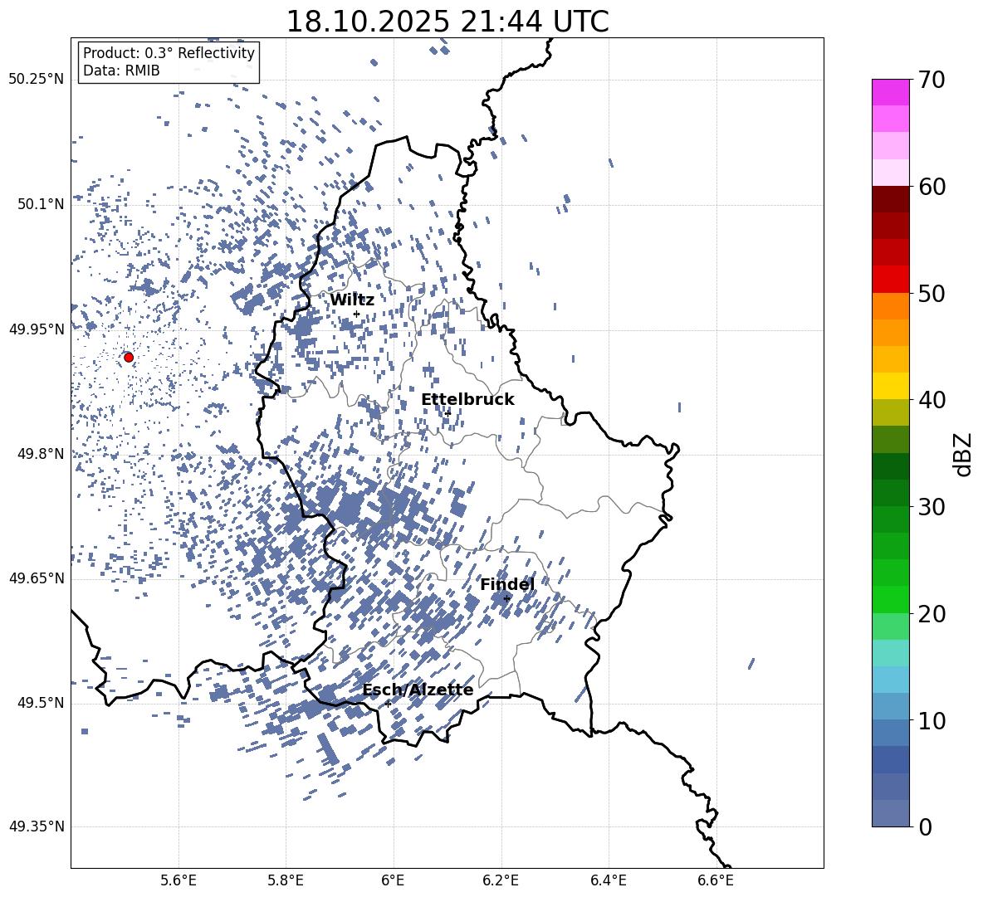Viewport: 983px width, 897px height.
Task: Click the title 18.10.2025 21:44 UTC
Action: pyautogui.click(x=447, y=22)
